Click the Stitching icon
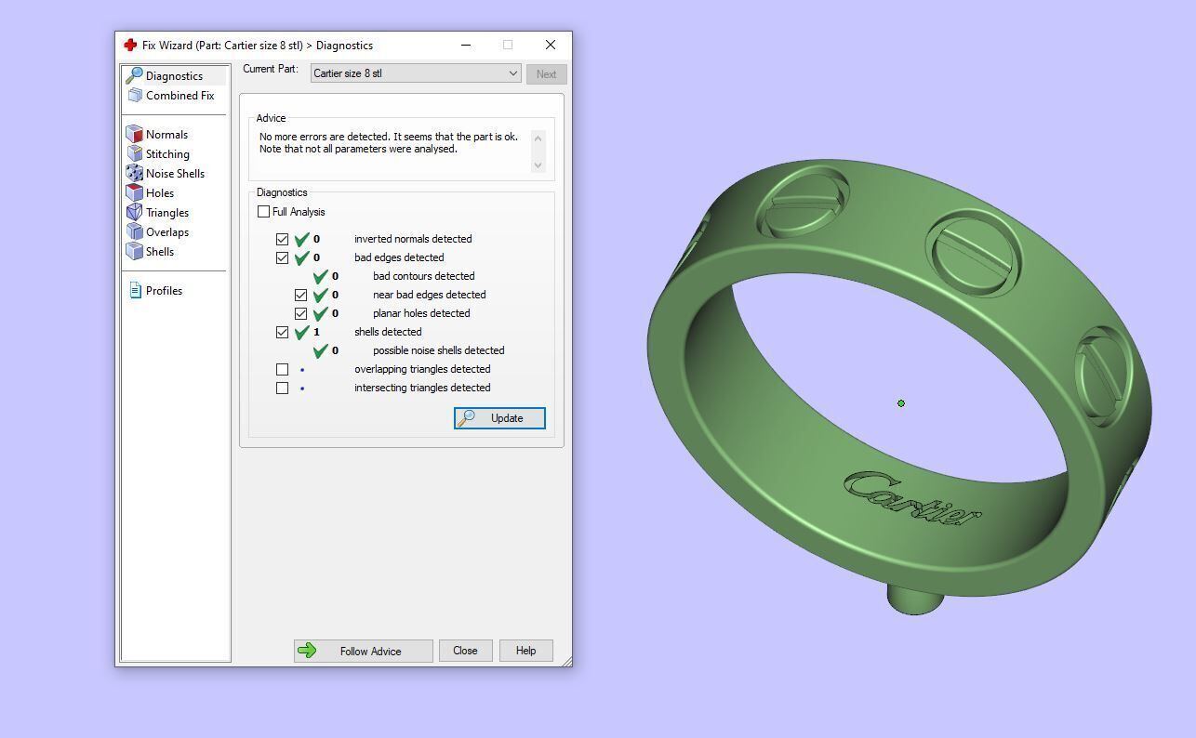1196x738 pixels. (135, 153)
